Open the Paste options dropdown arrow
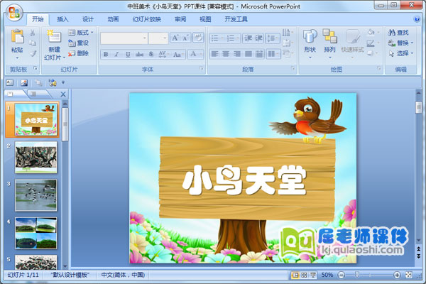Image resolution: width=426 pixels, height=284 pixels. [17, 58]
